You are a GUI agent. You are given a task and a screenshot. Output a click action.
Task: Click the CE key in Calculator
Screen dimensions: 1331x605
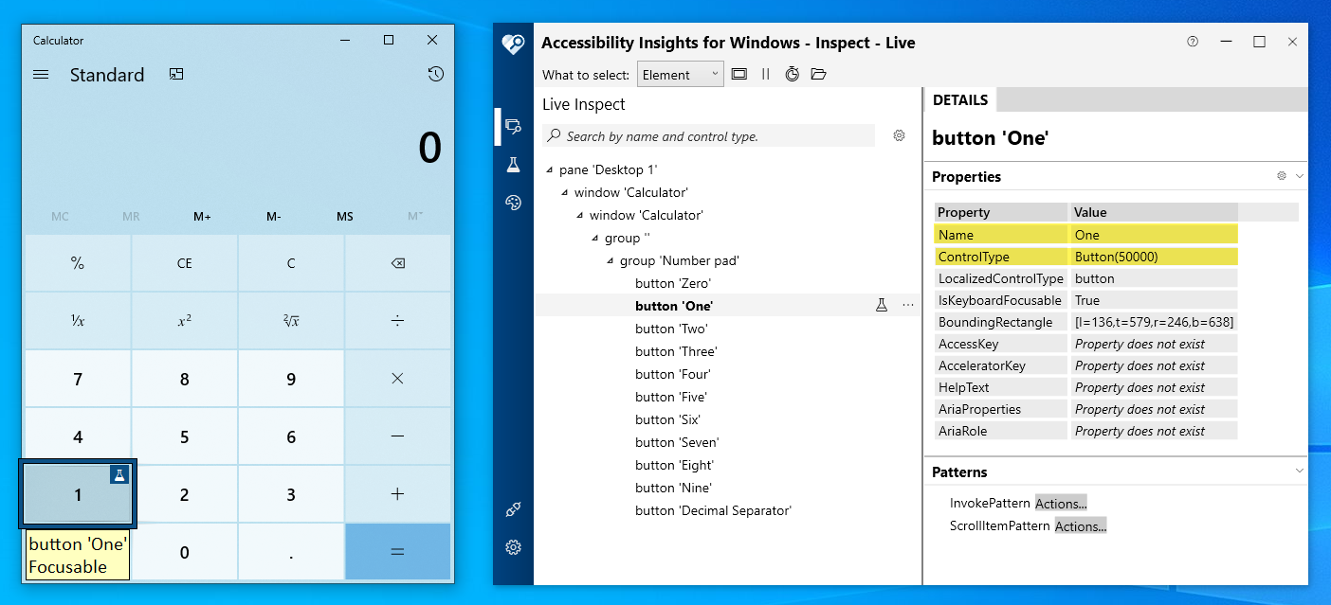[x=185, y=263]
